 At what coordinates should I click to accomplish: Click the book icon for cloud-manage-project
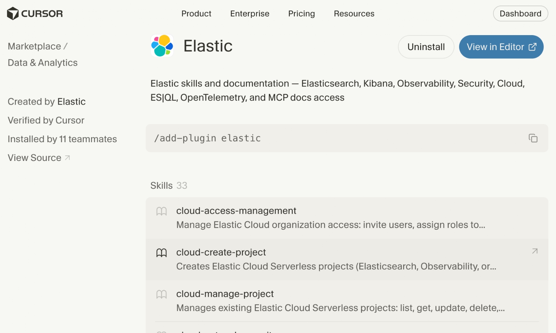point(161,294)
